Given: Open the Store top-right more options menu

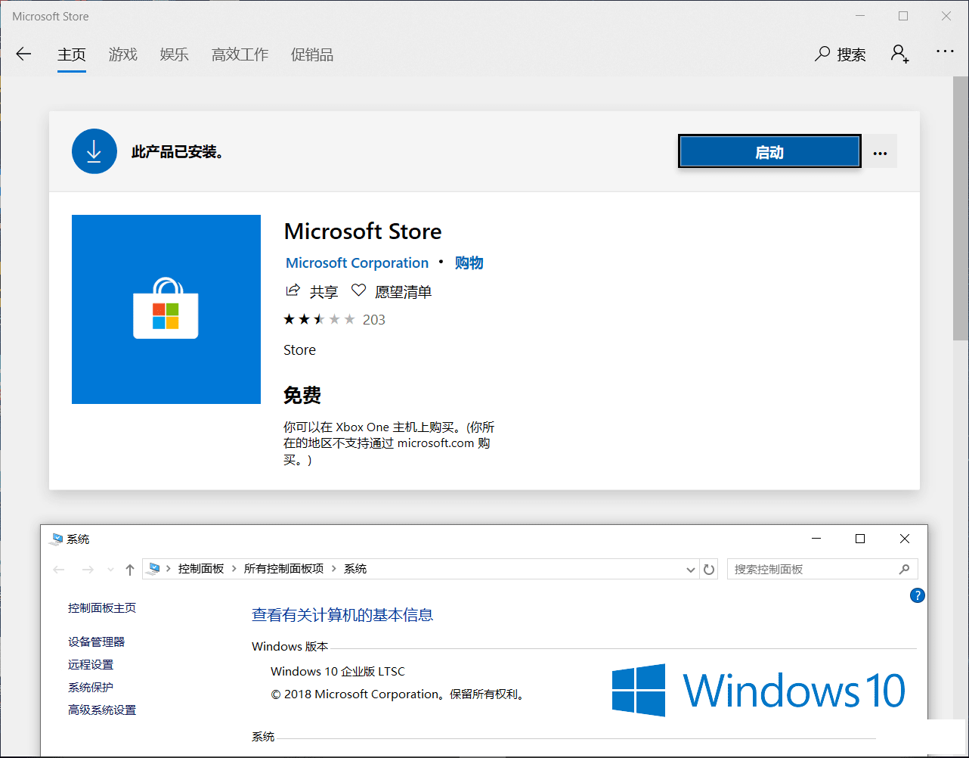Looking at the screenshot, I should click(945, 51).
